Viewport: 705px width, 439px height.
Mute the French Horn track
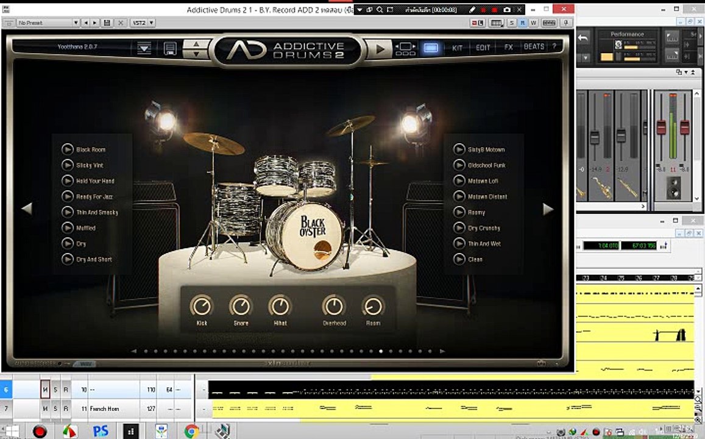(45, 409)
